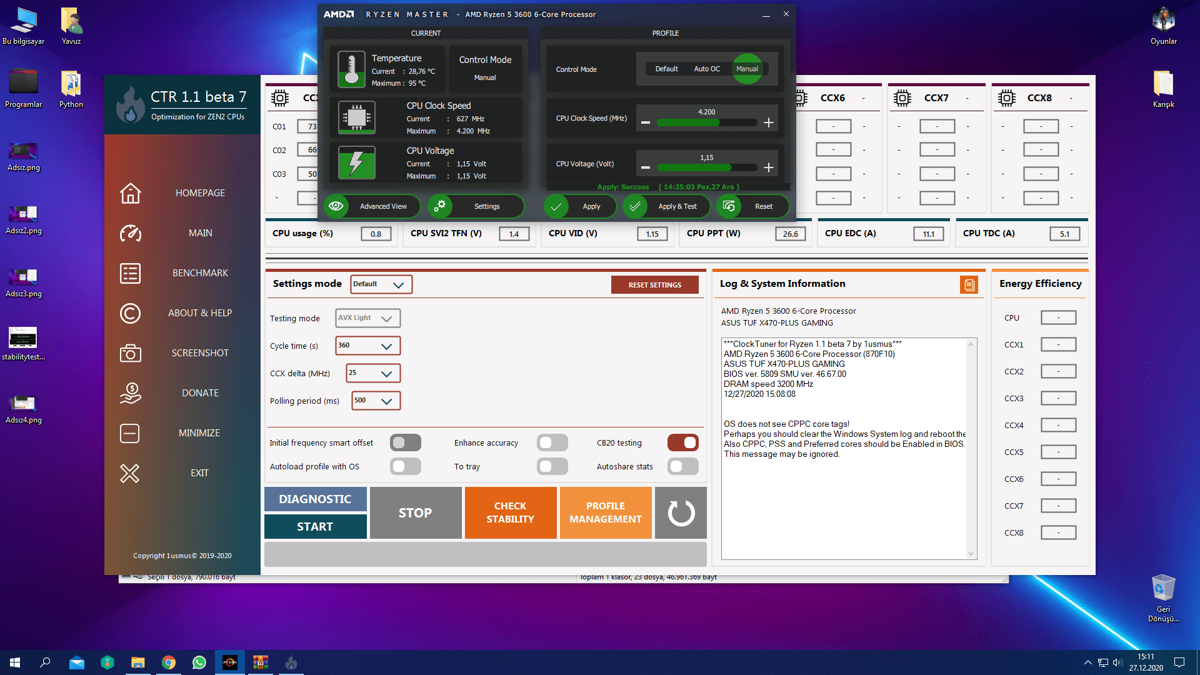Click the Ryzen Master Settings gear icon
This screenshot has height=675, width=1200.
[440, 206]
